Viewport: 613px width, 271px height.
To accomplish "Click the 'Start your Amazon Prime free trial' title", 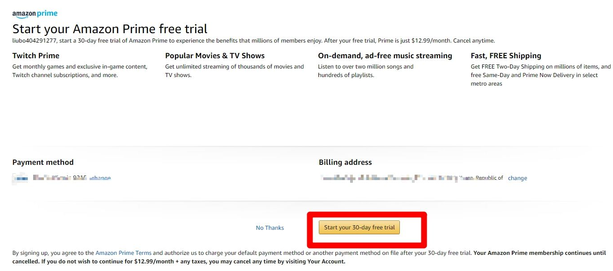I will click(110, 29).
